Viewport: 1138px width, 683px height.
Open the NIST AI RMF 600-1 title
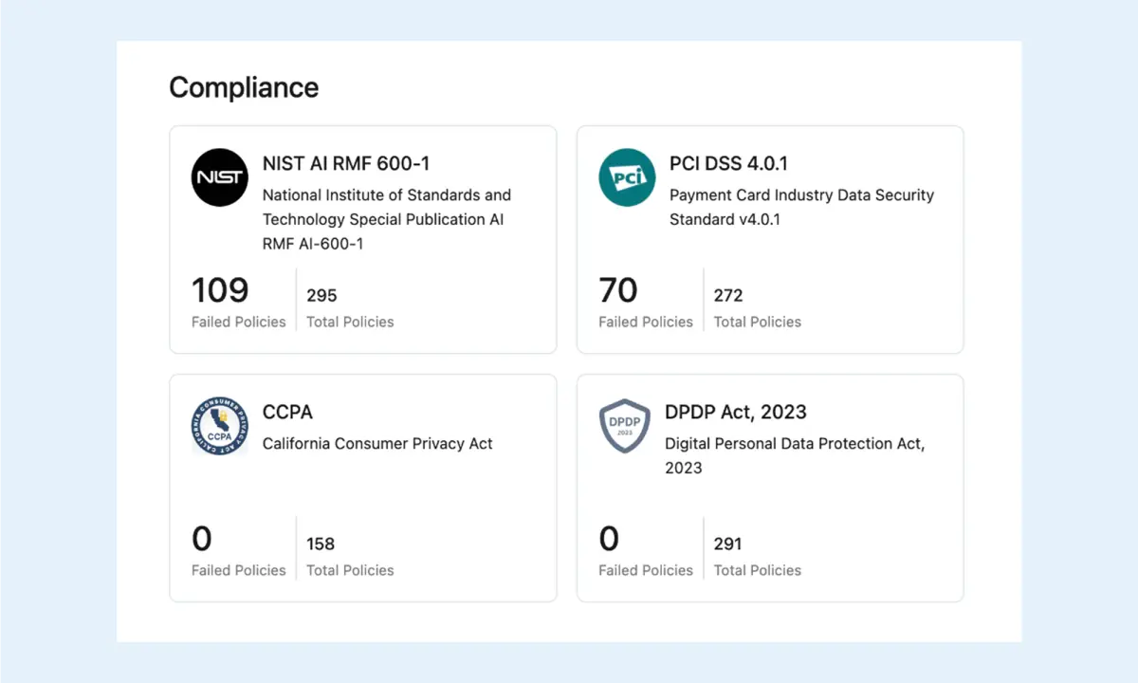346,163
